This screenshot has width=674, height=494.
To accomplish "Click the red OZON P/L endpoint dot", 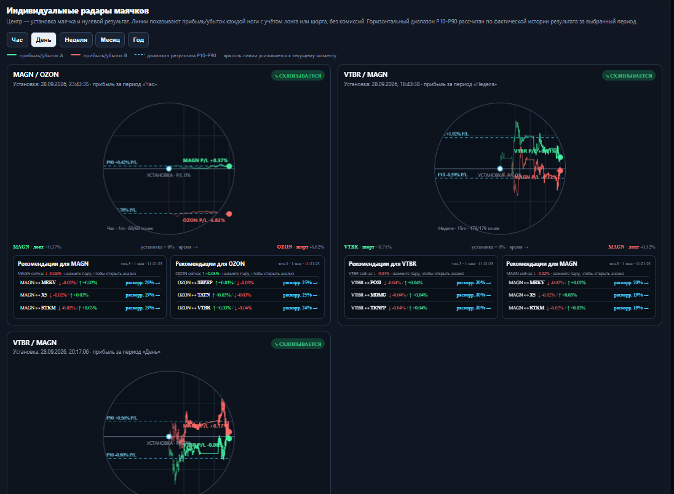I will tap(229, 213).
